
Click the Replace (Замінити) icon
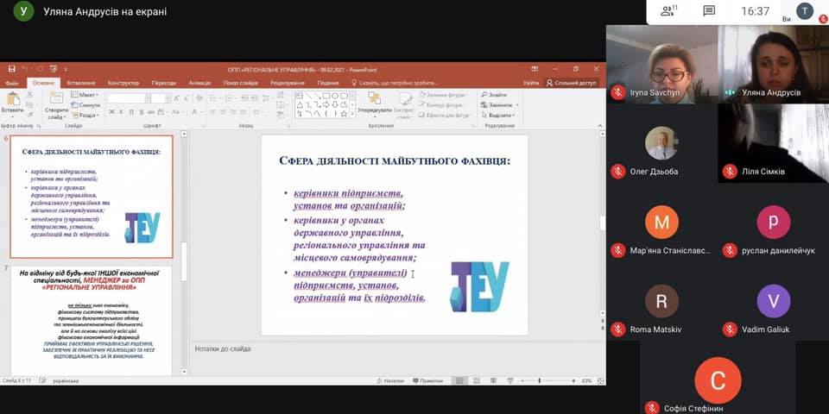pos(484,105)
